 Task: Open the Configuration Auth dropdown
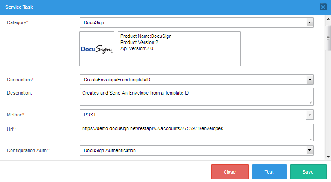[309, 151]
